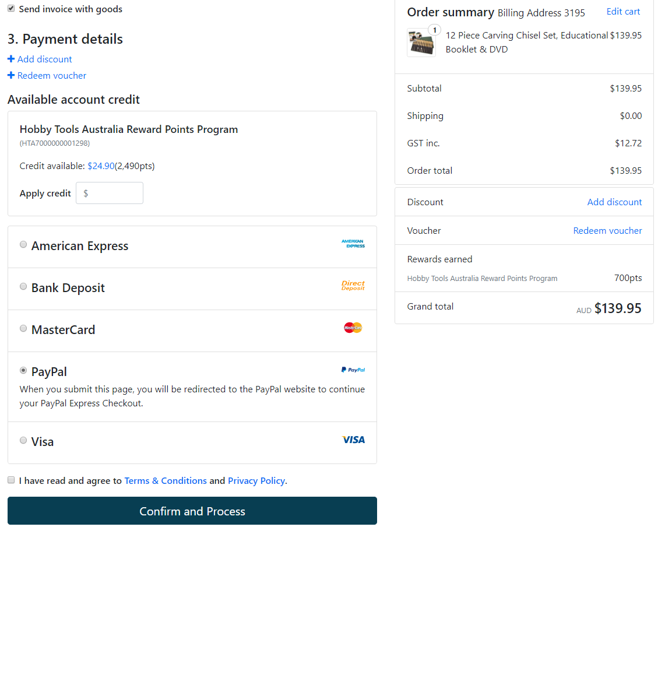Choose the Visa radio button
665x692 pixels.
[23, 440]
